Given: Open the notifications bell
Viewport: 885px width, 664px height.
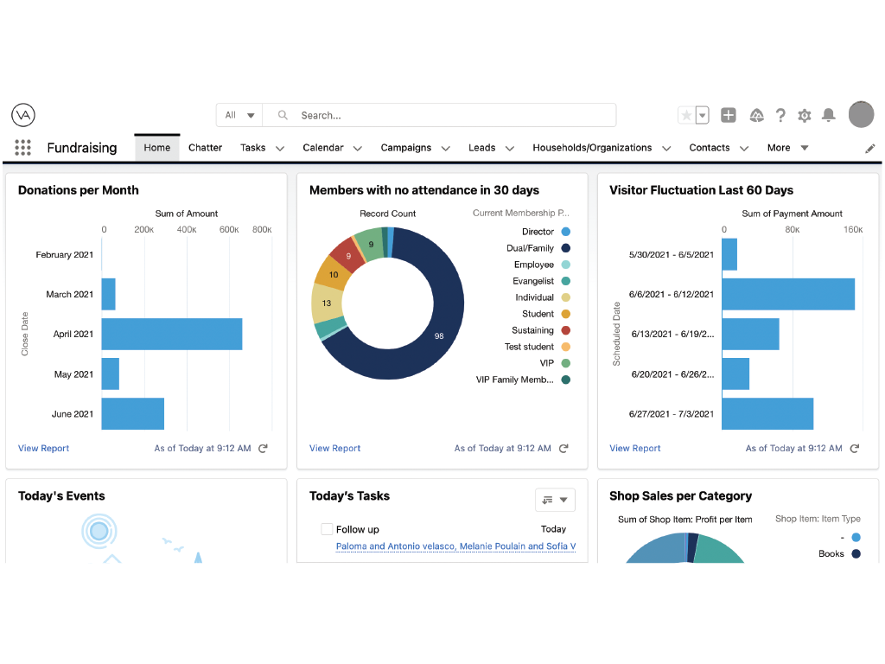Looking at the screenshot, I should (829, 115).
